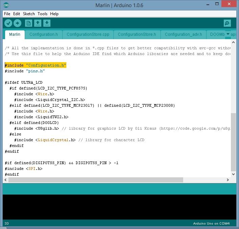The image size is (239, 229).
Task: Click horizontal scrollbar right arrow
Action: [228, 180]
